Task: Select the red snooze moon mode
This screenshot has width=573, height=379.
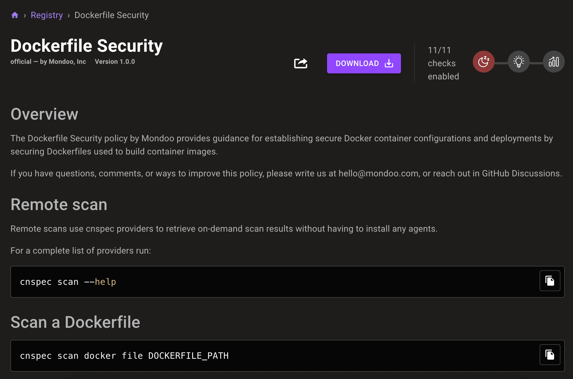Action: 483,62
